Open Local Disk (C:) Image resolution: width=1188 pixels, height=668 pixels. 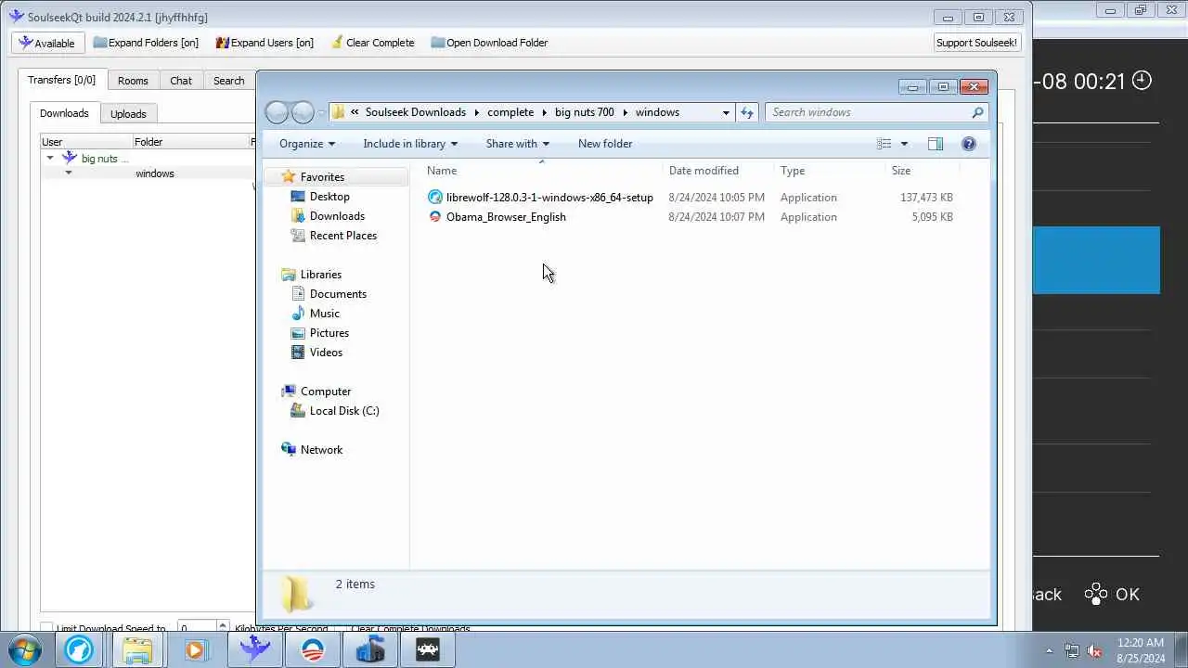(343, 411)
